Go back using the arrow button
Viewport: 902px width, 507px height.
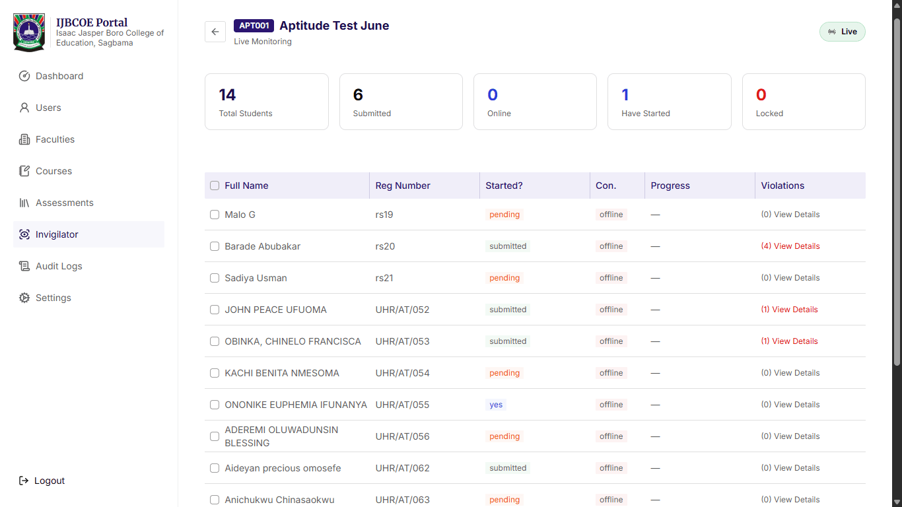point(215,32)
